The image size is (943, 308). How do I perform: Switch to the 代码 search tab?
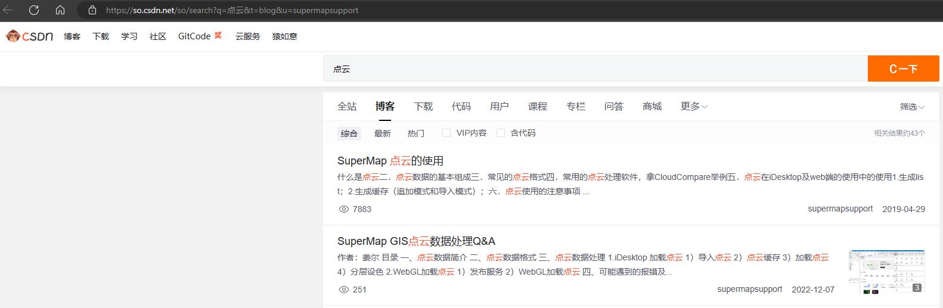pos(461,107)
